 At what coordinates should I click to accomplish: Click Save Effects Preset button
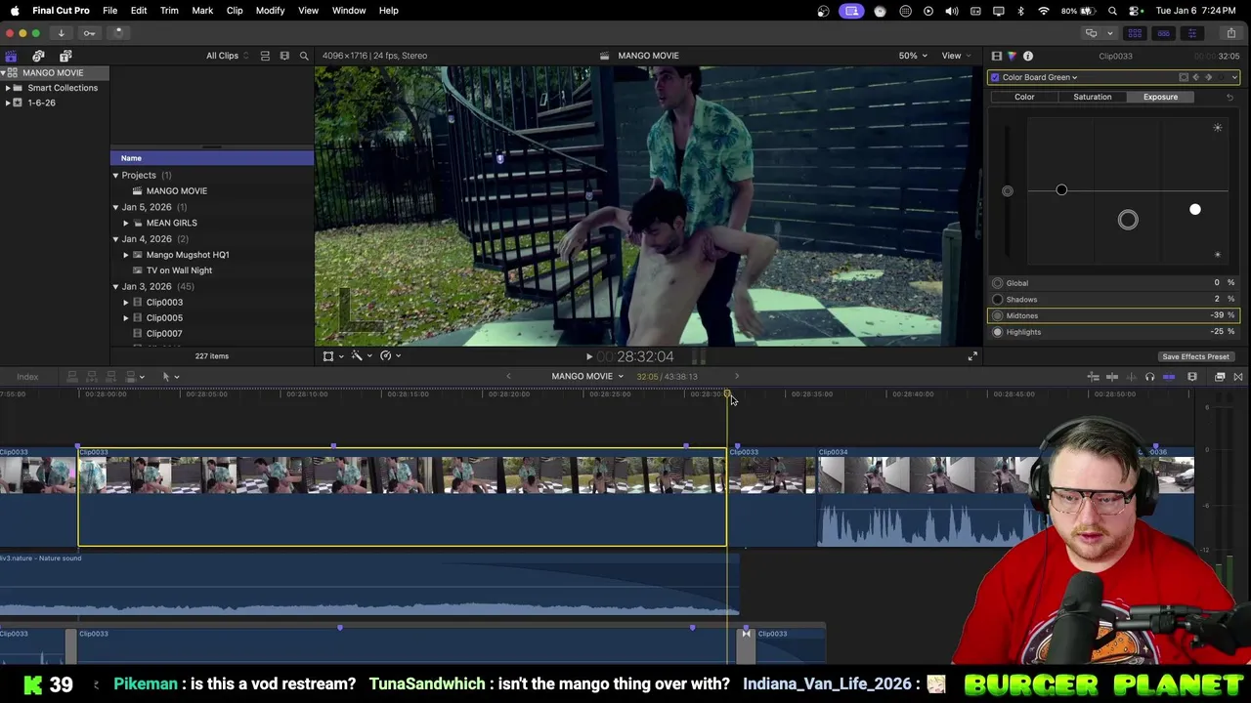(x=1195, y=356)
